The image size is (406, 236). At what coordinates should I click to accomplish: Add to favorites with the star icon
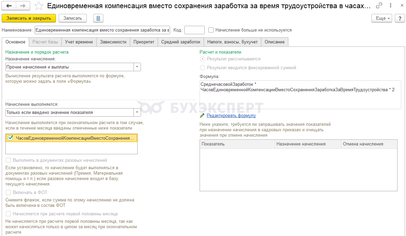[x=39, y=6]
